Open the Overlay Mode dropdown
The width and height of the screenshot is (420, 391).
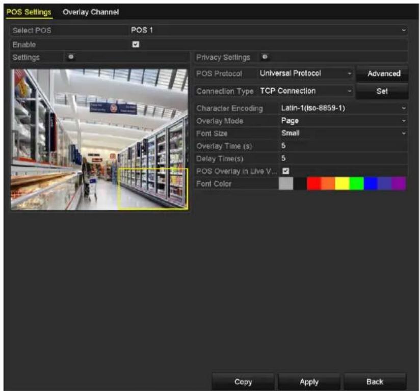click(343, 121)
